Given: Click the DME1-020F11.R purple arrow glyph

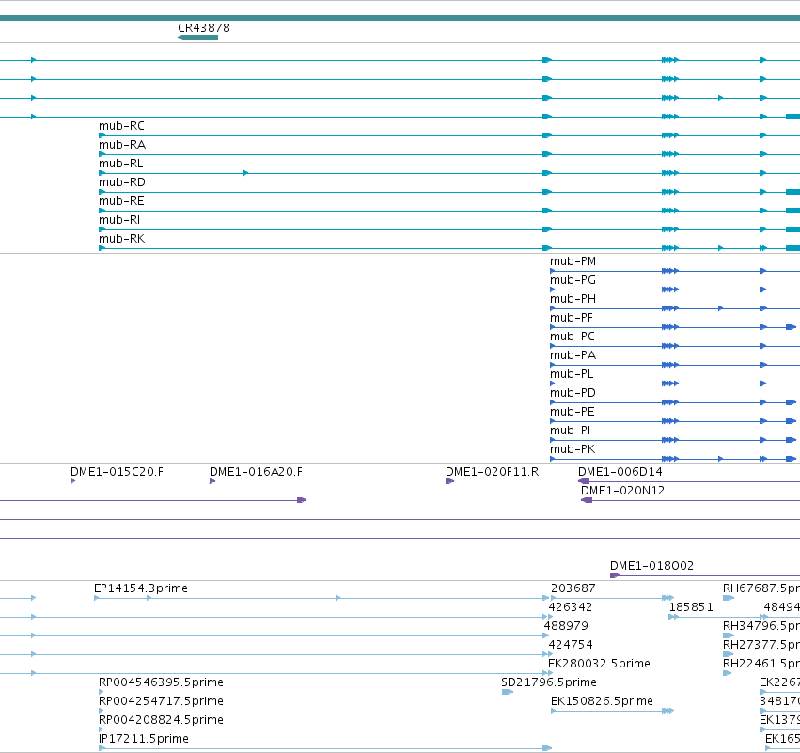Looking at the screenshot, I should [450, 481].
